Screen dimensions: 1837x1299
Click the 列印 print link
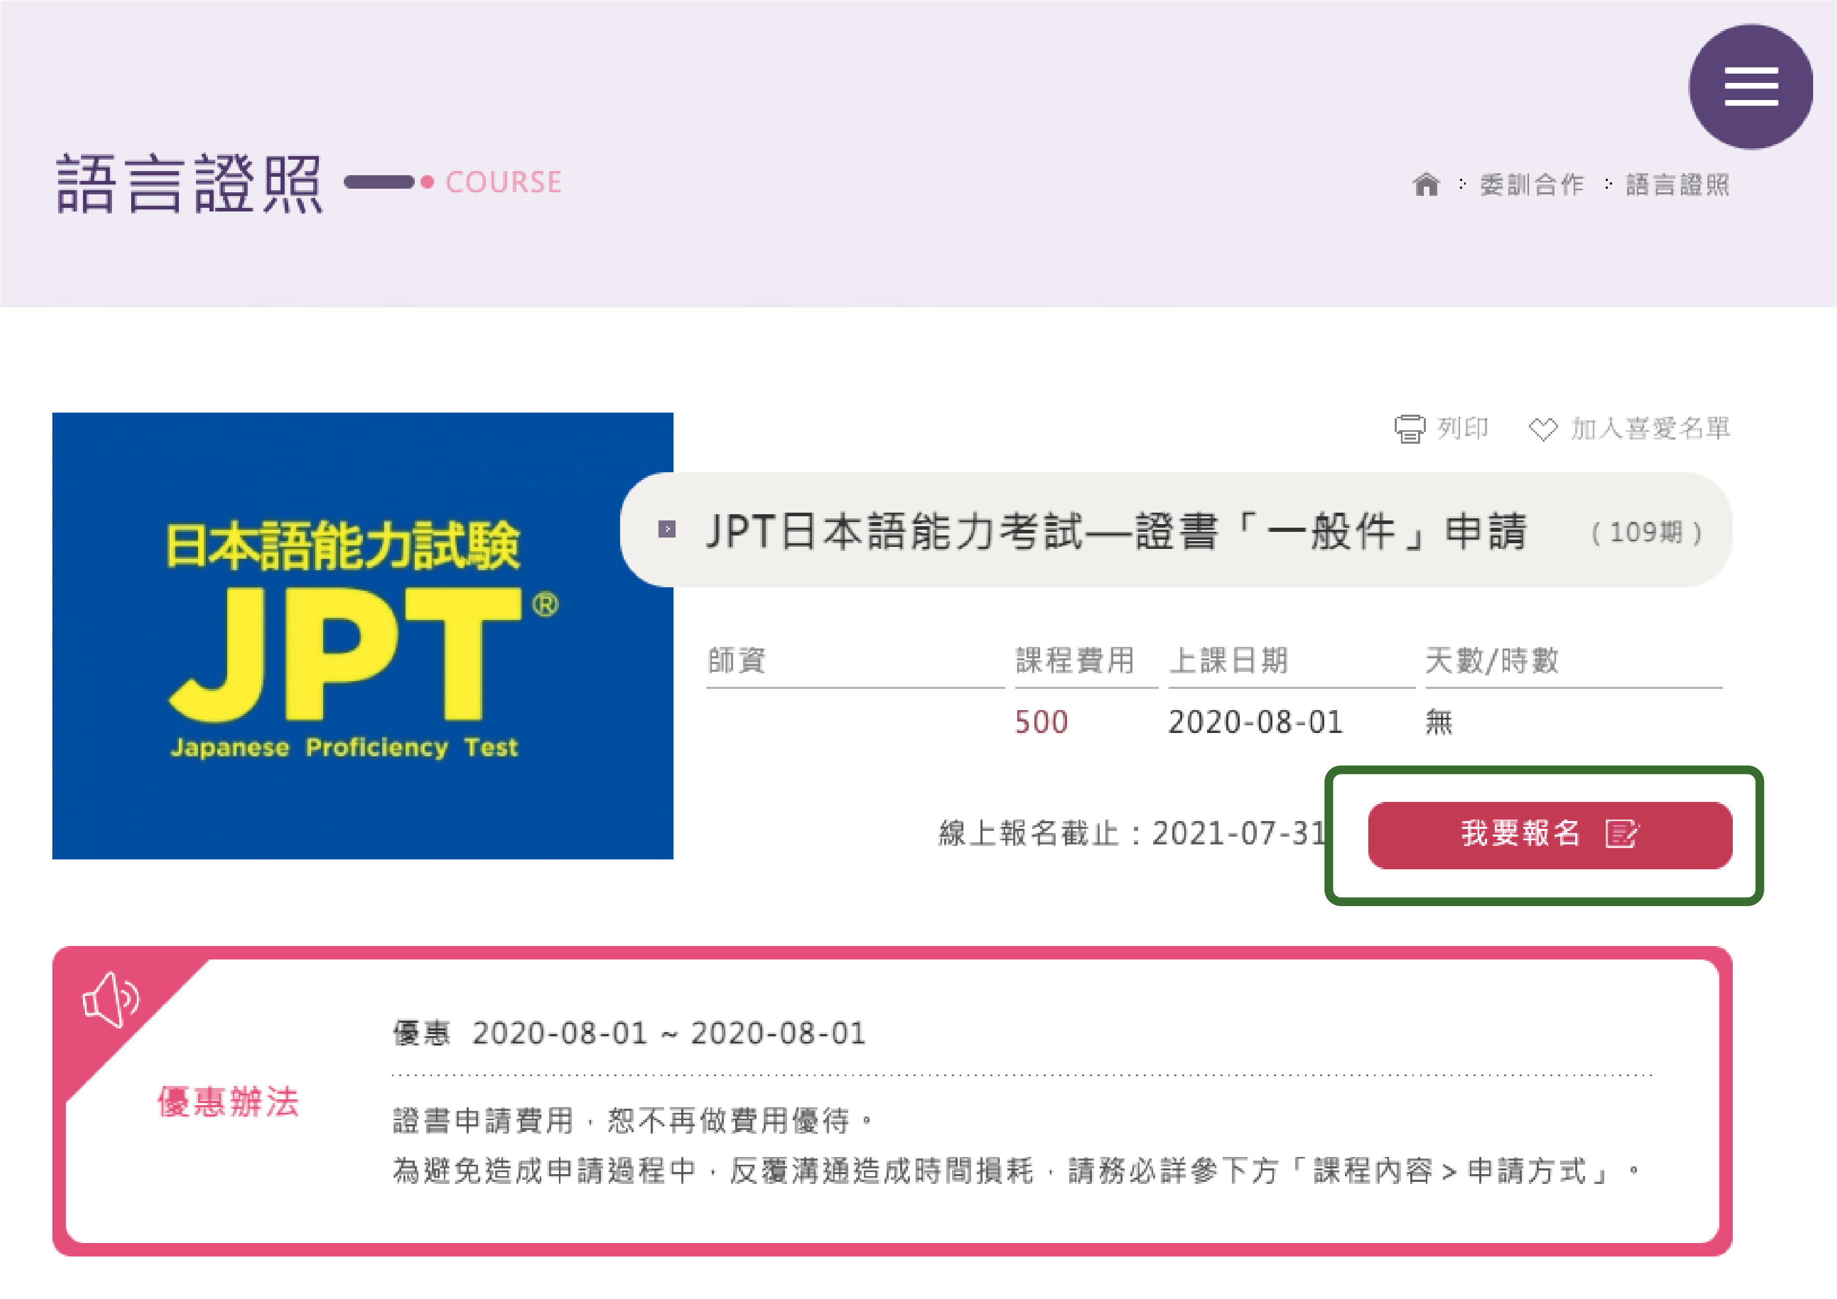click(x=1463, y=429)
